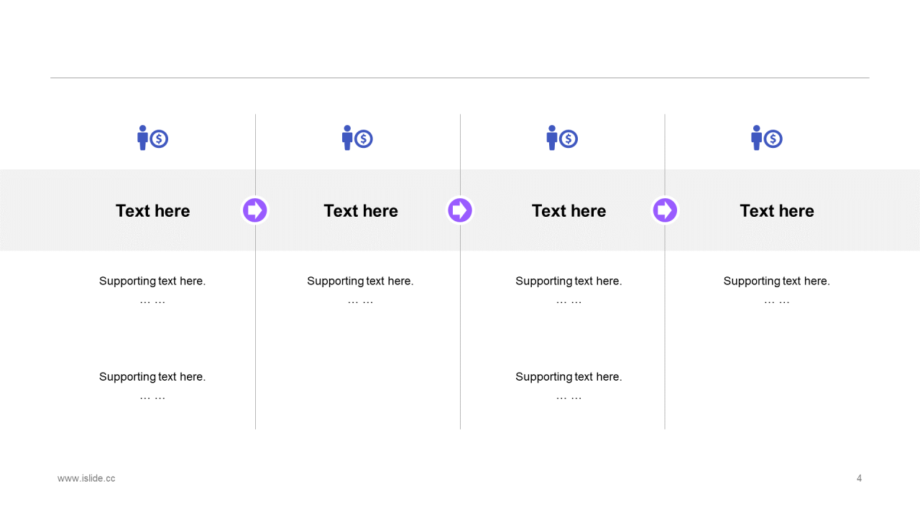Click the first purple arrow circle
Screen dimensions: 920x517
click(x=255, y=210)
